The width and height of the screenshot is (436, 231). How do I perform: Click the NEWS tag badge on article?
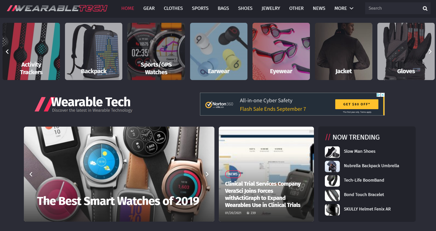(x=233, y=174)
